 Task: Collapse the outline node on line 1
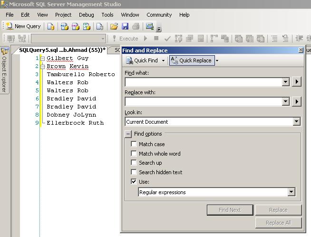[43, 59]
